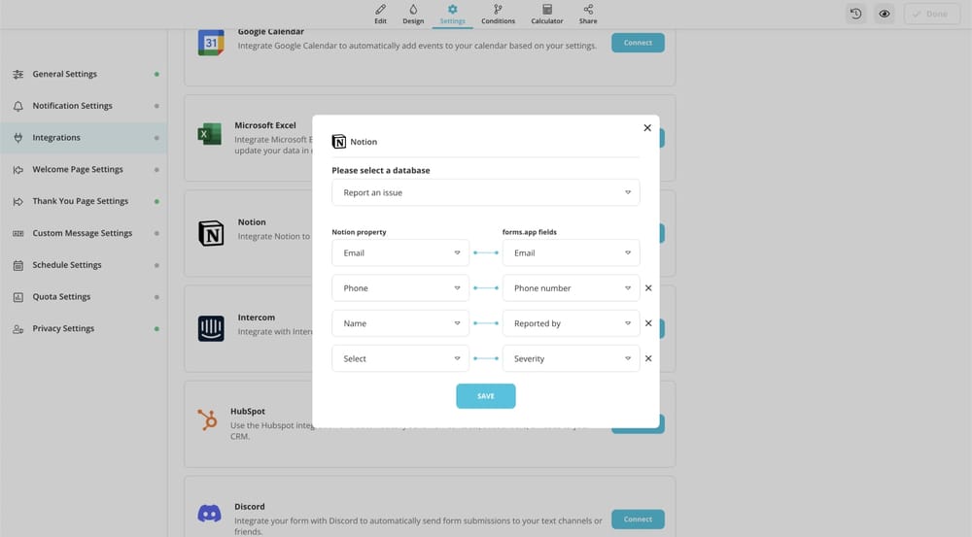Screen dimensions: 972x537
Task: Connect the Google Calendar integration
Action: point(638,43)
